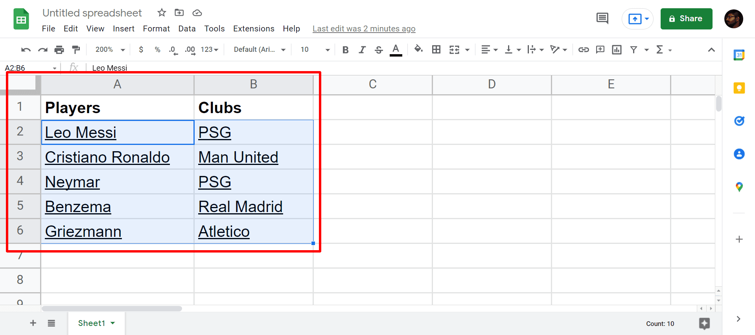Click the Insert link icon
Viewport: 755px width, 335px height.
point(584,49)
